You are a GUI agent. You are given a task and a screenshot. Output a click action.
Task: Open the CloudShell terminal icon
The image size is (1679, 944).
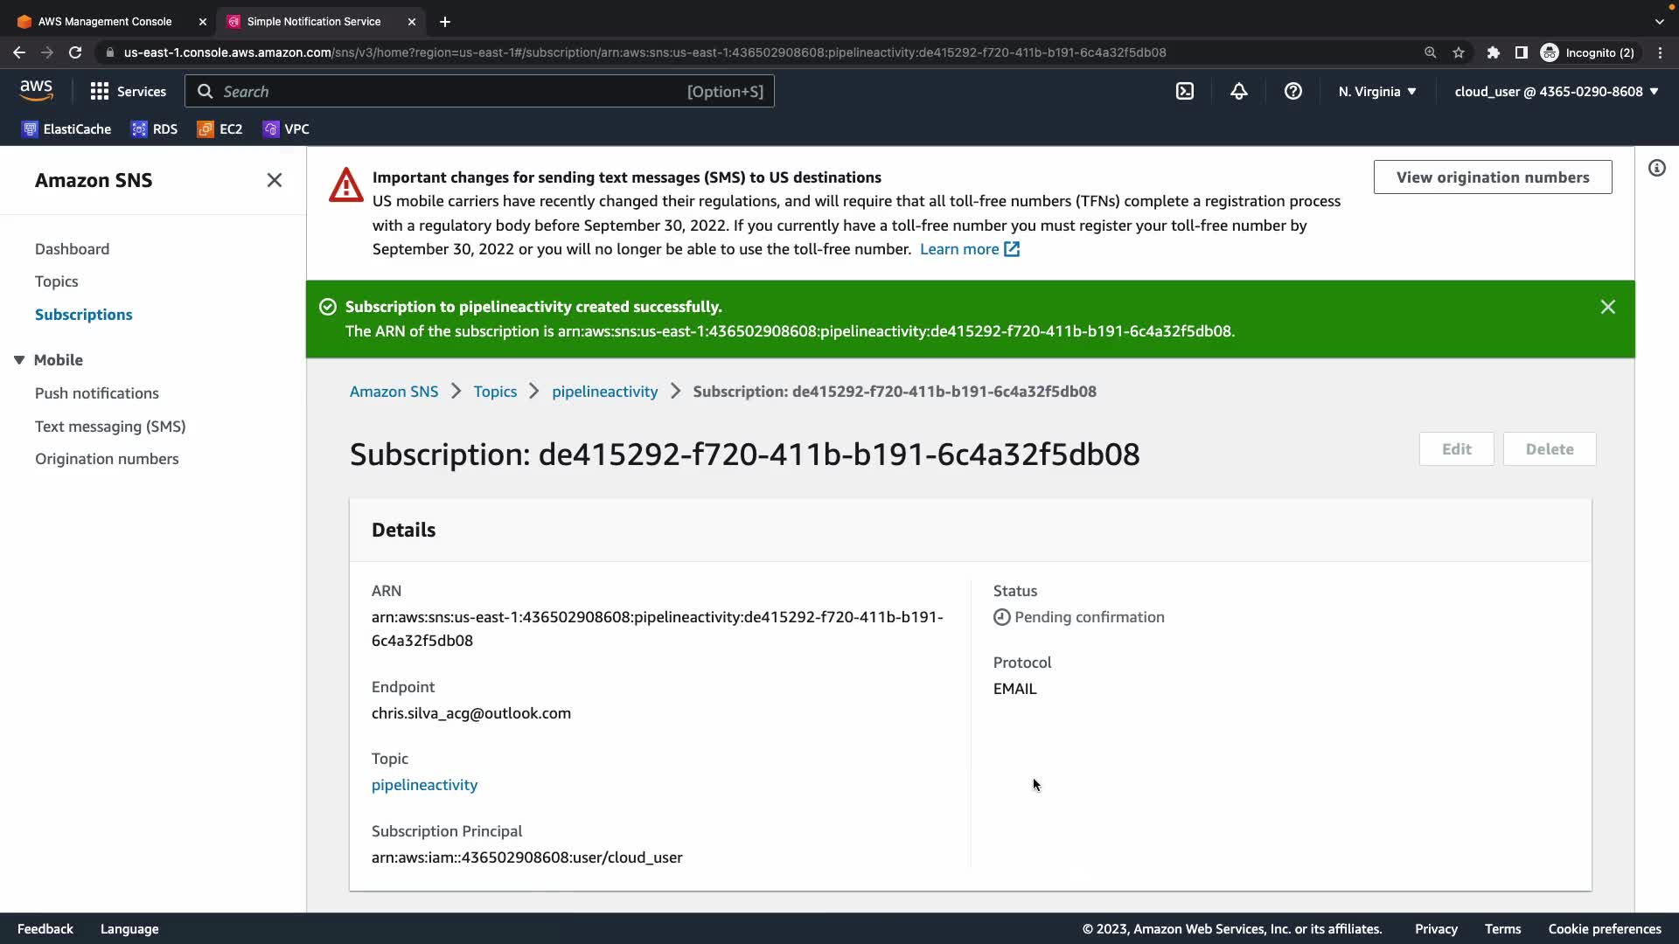pyautogui.click(x=1184, y=91)
